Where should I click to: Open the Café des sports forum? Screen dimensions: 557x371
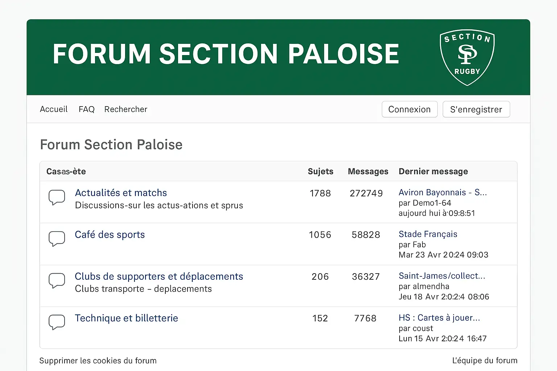[110, 235]
